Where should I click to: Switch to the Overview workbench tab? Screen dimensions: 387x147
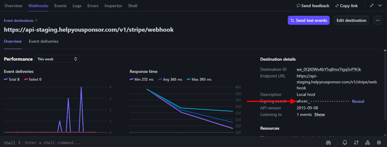tap(13, 6)
